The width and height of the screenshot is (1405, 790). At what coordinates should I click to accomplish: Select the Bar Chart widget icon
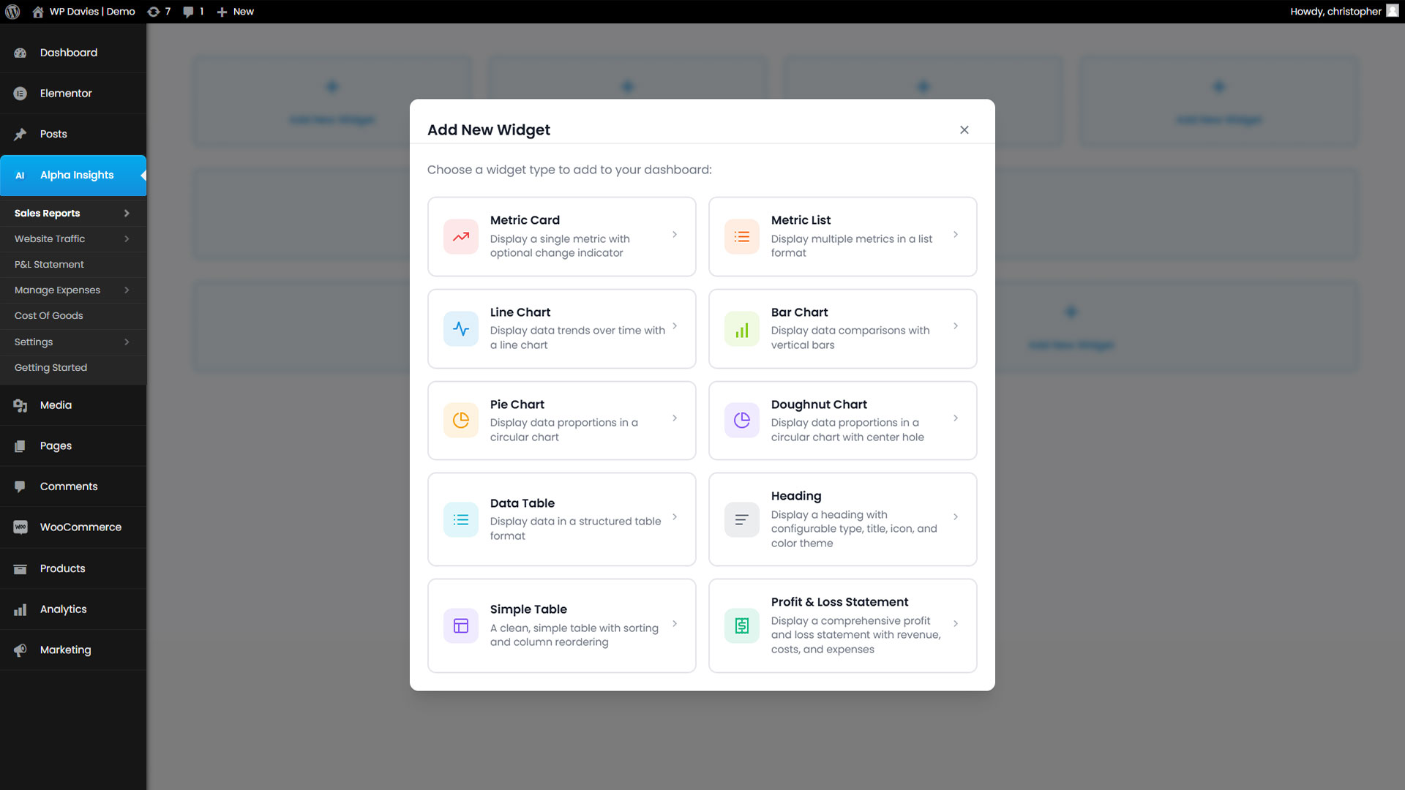(x=741, y=328)
